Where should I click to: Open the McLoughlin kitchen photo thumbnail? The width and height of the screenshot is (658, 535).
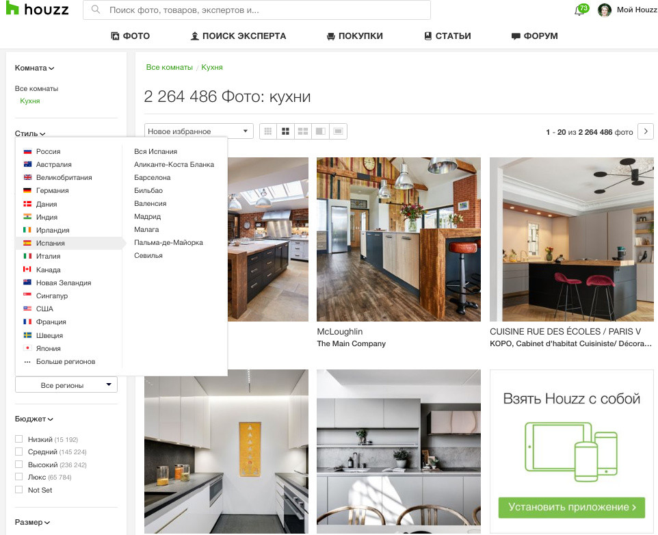398,239
